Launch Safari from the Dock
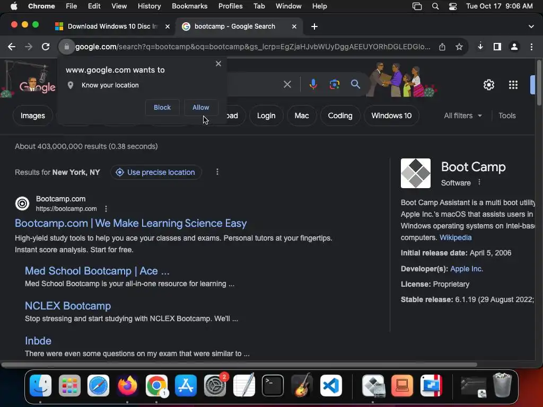543x407 pixels. coord(98,386)
